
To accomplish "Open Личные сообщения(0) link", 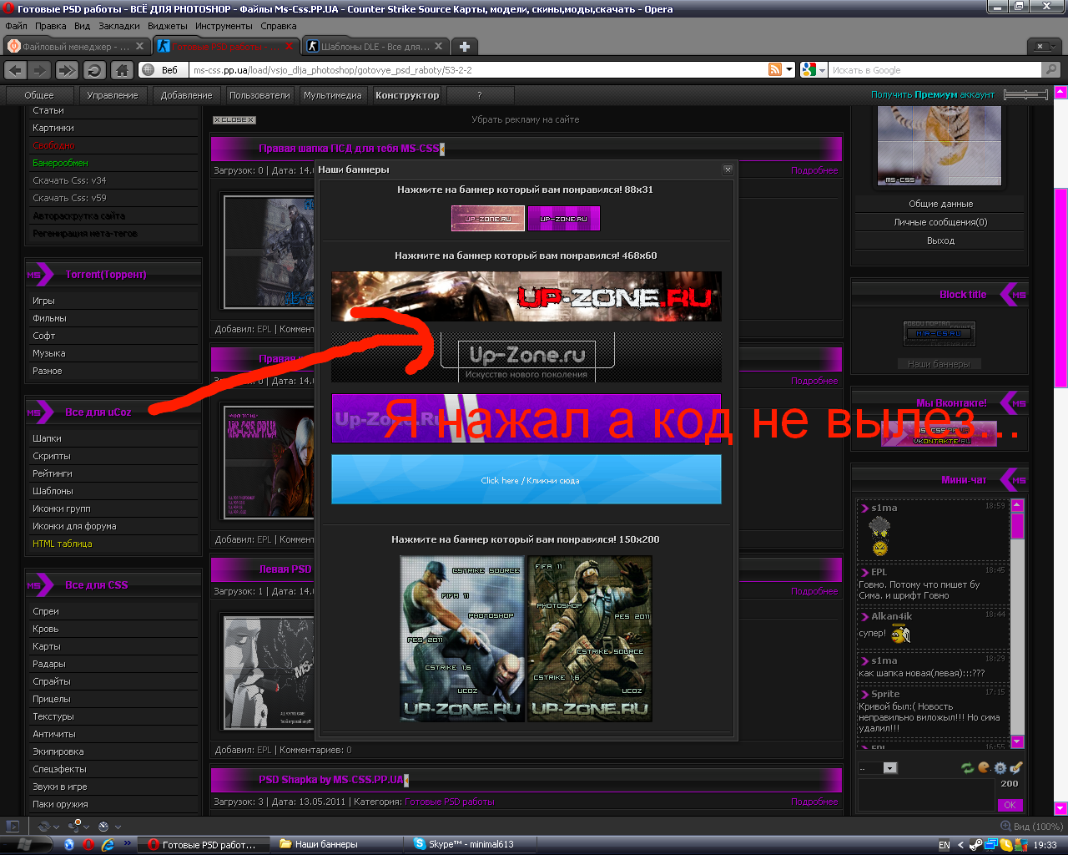I will (x=940, y=222).
